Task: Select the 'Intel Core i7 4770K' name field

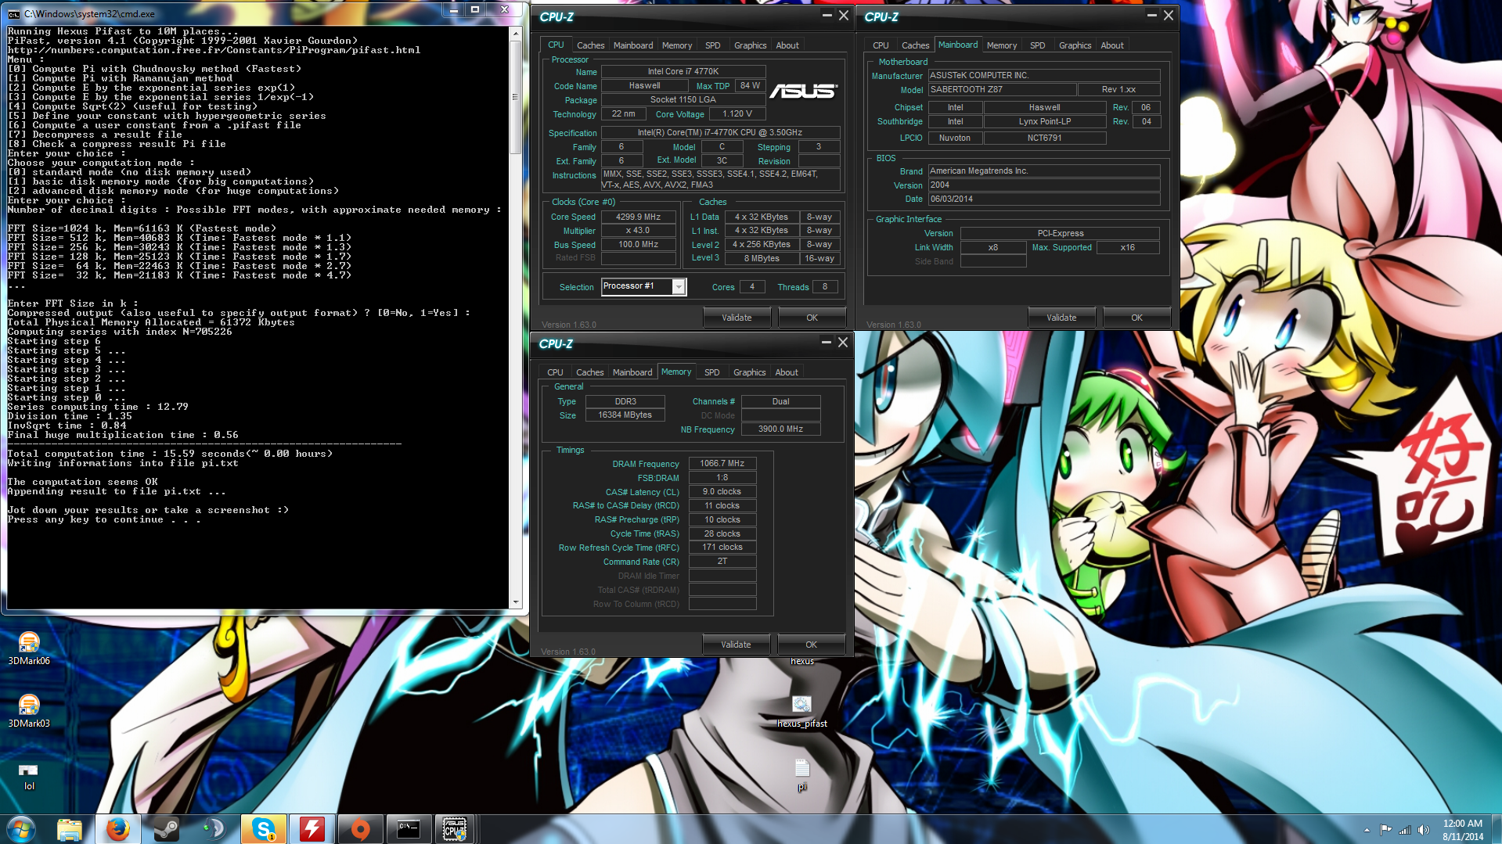Action: (683, 72)
